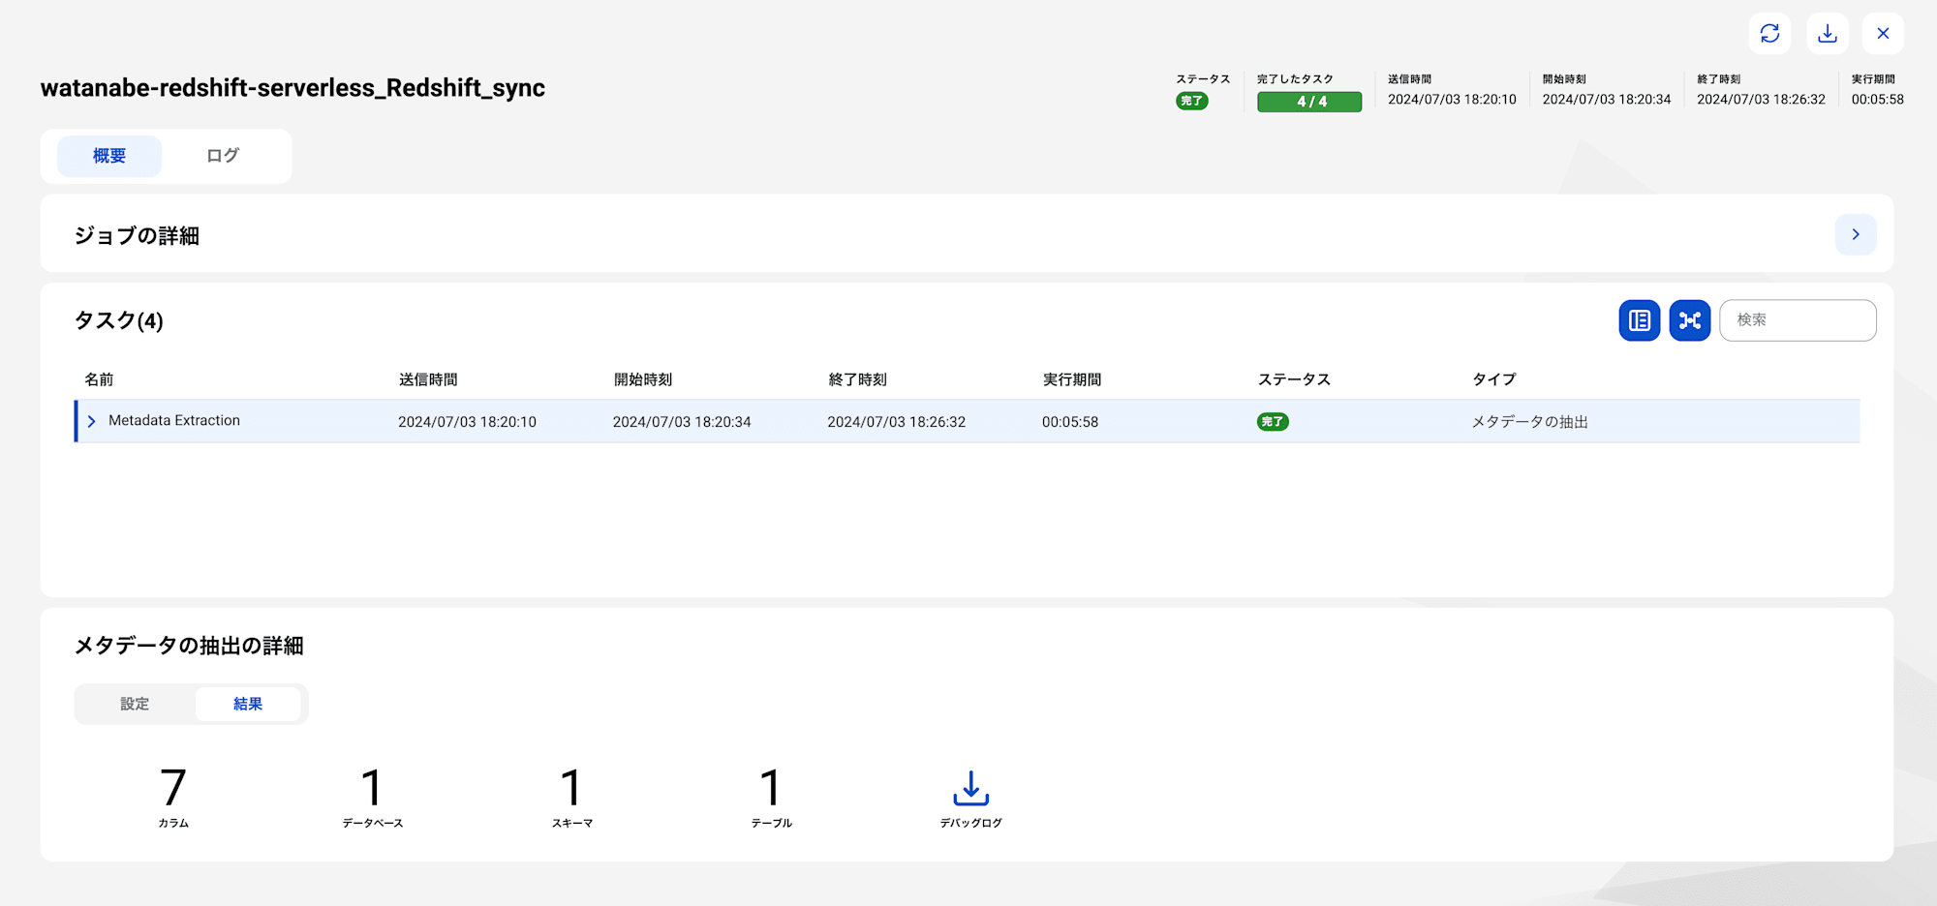Click the ステータス column header in tasks table
The height and width of the screenshot is (906, 1937).
[1295, 379]
